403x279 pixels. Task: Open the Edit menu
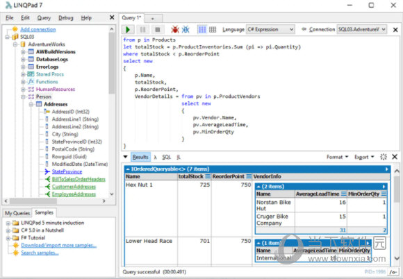[25, 18]
